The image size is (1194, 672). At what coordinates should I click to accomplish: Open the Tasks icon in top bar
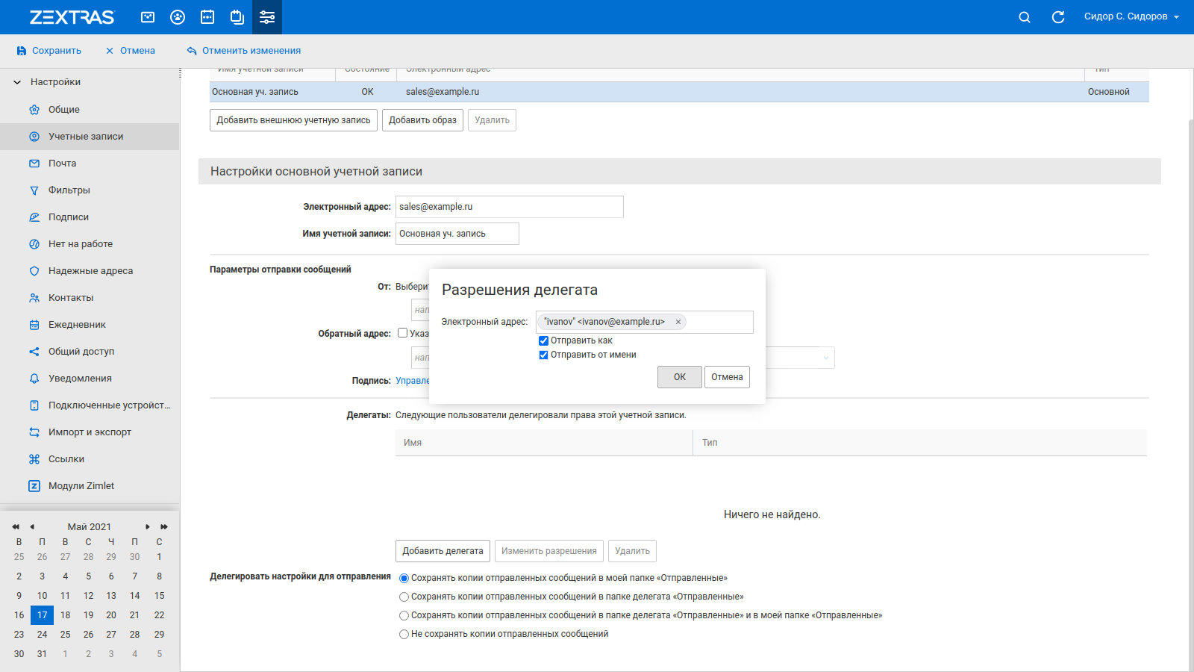coord(237,17)
